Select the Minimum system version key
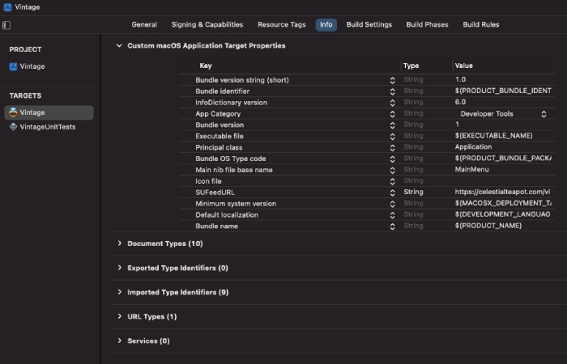 coord(236,204)
